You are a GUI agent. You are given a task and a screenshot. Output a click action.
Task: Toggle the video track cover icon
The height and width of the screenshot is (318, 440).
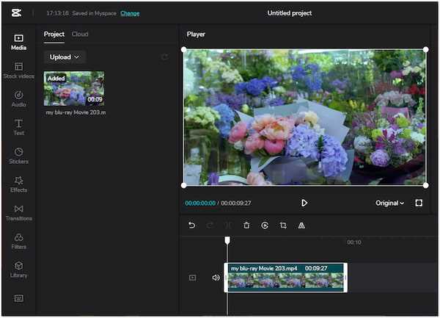coord(192,278)
